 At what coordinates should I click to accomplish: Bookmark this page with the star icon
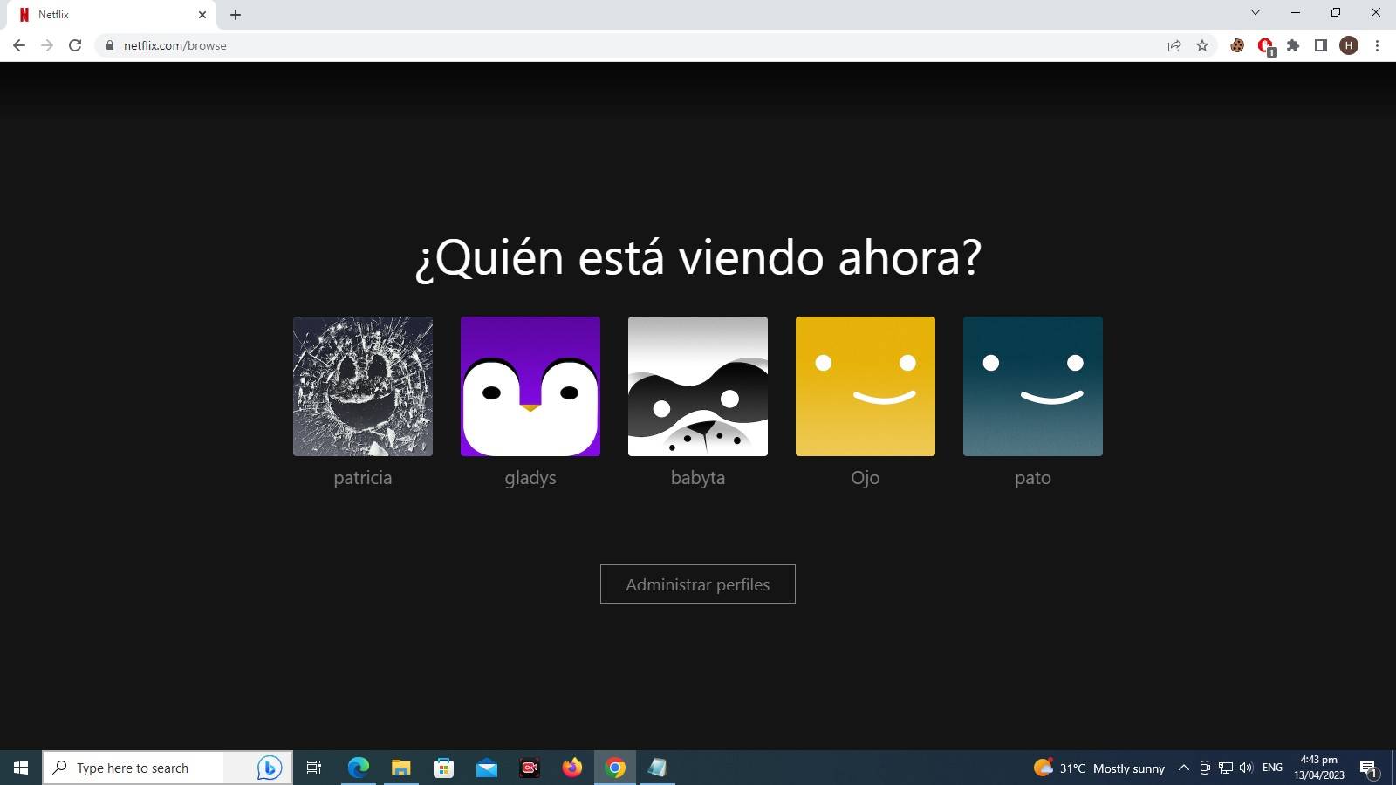coord(1202,45)
